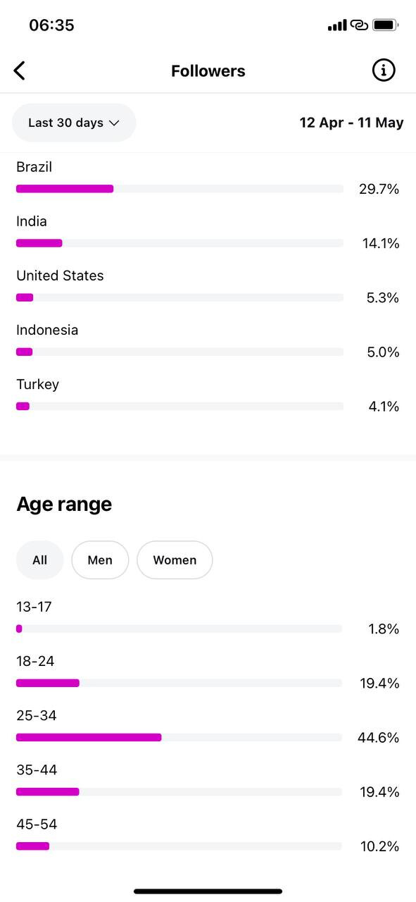The image size is (416, 902).
Task: Expand the Last 30 days dropdown
Action: 74,123
